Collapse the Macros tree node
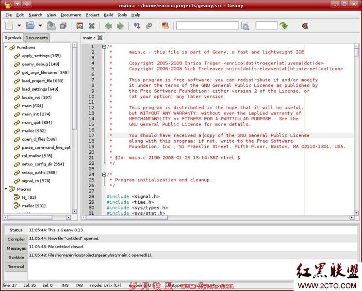This screenshot has width=362, height=291. pyautogui.click(x=6, y=189)
